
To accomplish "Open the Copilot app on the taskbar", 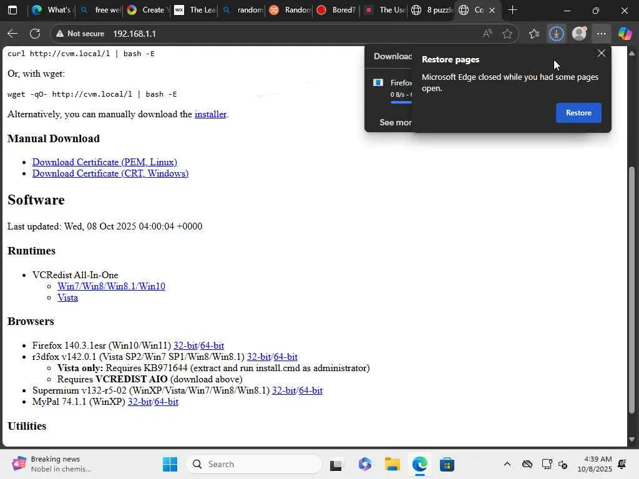I will (x=364, y=464).
